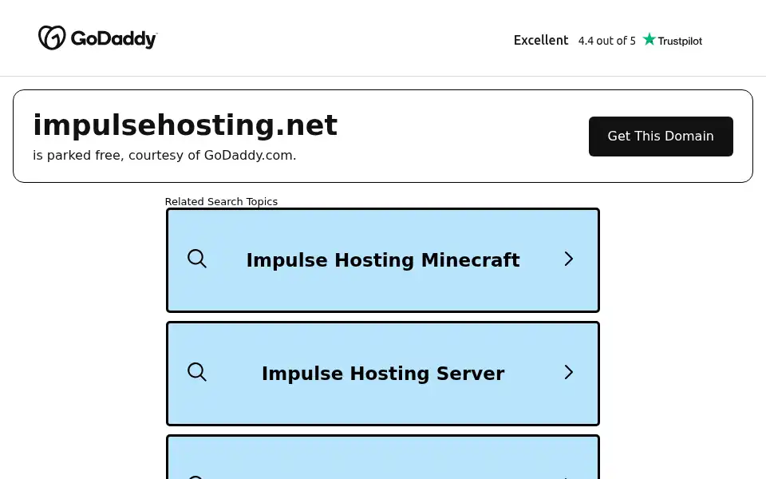Image resolution: width=766 pixels, height=479 pixels.
Task: Click the Get This Domain button
Action: click(x=661, y=137)
